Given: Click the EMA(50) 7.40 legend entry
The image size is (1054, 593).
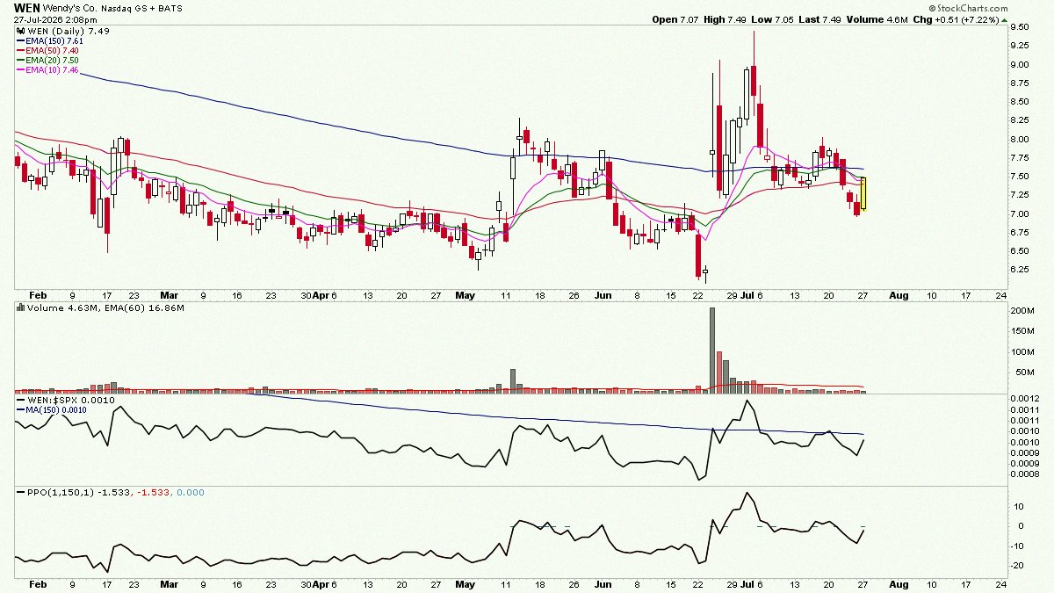Looking at the screenshot, I should (48, 51).
